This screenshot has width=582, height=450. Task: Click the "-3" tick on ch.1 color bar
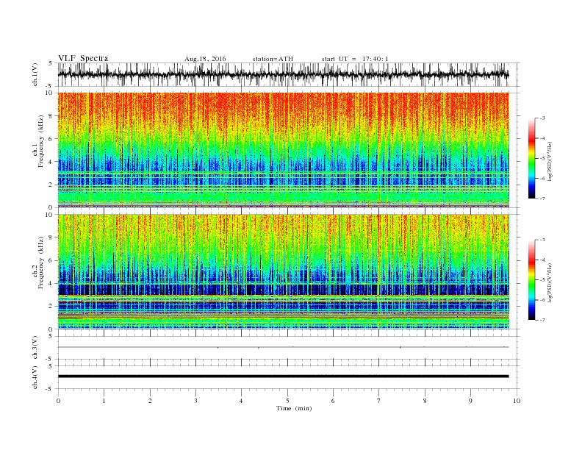(x=542, y=118)
